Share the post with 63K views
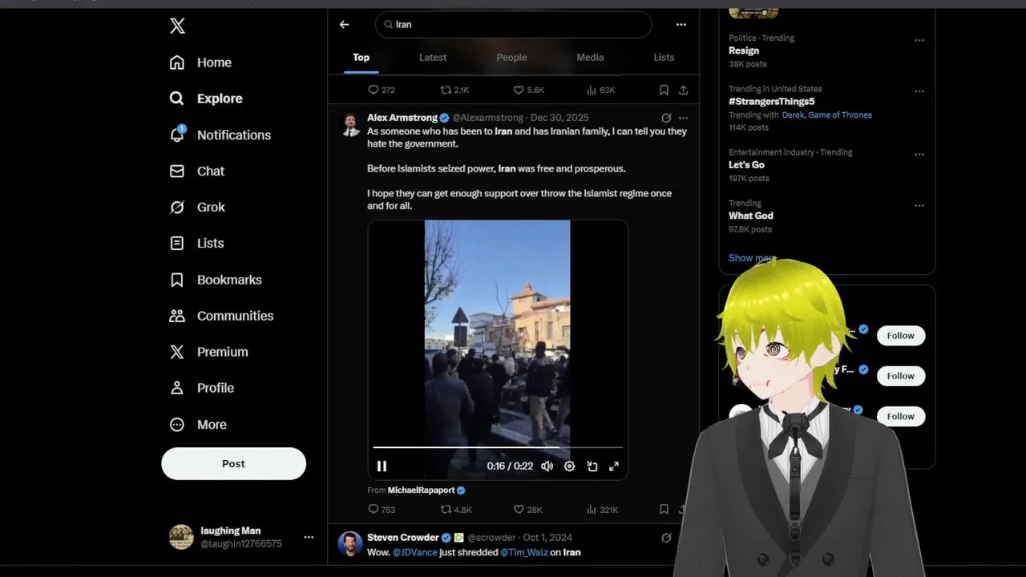Screen dimensions: 1026x577 [683, 91]
